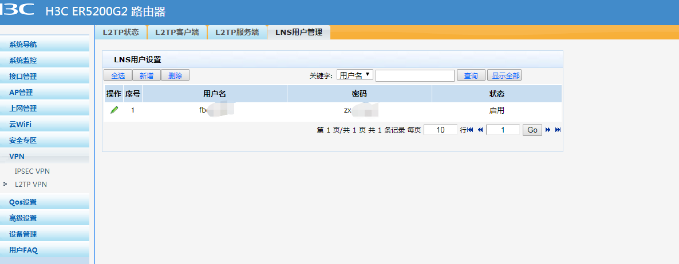Switch to the L2TP状态 tab
The height and width of the screenshot is (264, 679).
point(121,33)
